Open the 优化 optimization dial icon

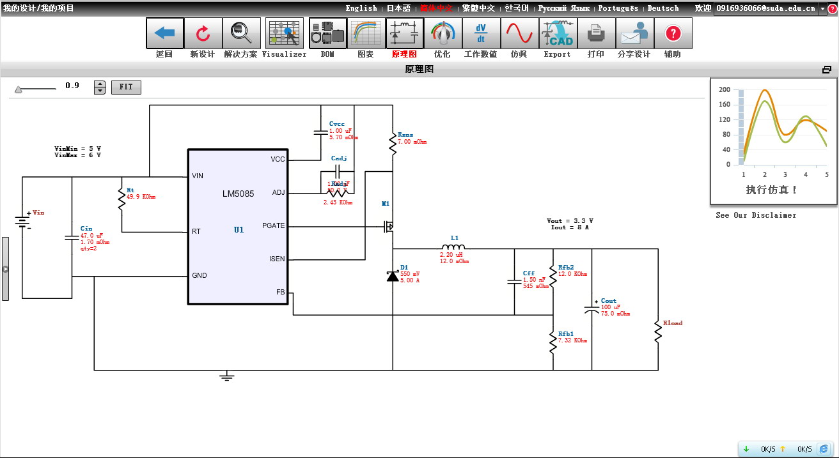click(x=443, y=33)
